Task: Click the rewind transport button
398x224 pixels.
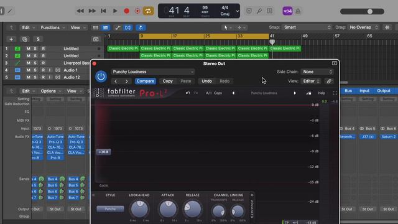Action: pyautogui.click(x=80, y=11)
